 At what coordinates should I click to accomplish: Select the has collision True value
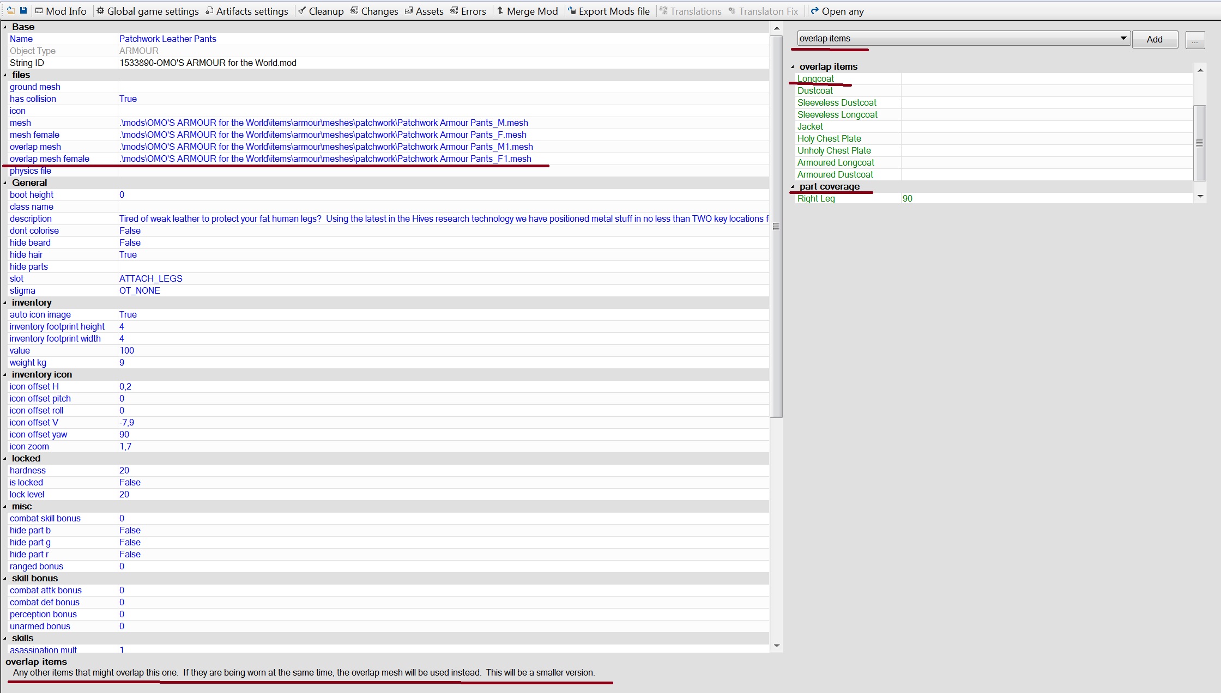pos(128,99)
